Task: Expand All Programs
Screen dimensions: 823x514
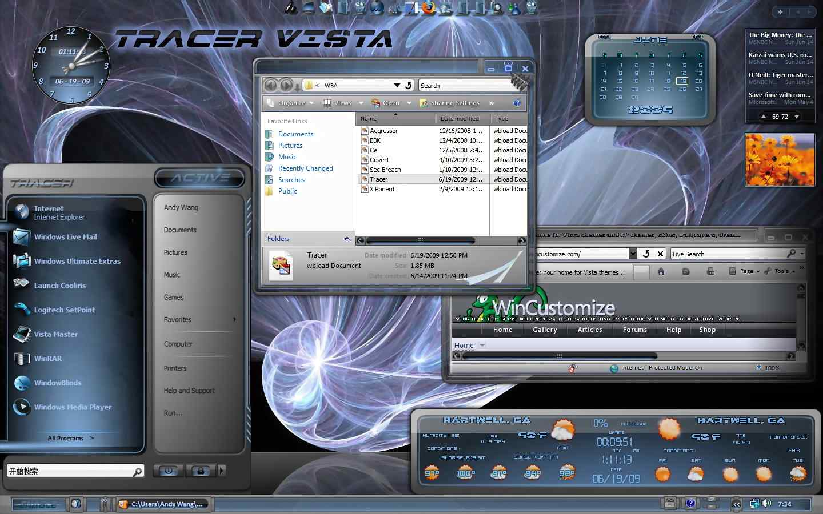Action: click(71, 438)
